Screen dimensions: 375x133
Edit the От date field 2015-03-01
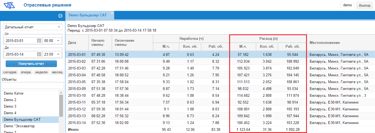[20, 41]
